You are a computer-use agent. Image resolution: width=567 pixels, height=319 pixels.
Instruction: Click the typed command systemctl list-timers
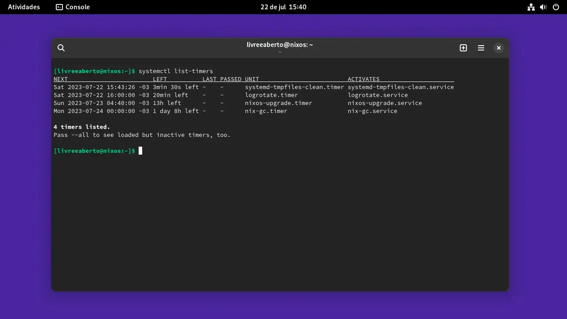pos(176,71)
